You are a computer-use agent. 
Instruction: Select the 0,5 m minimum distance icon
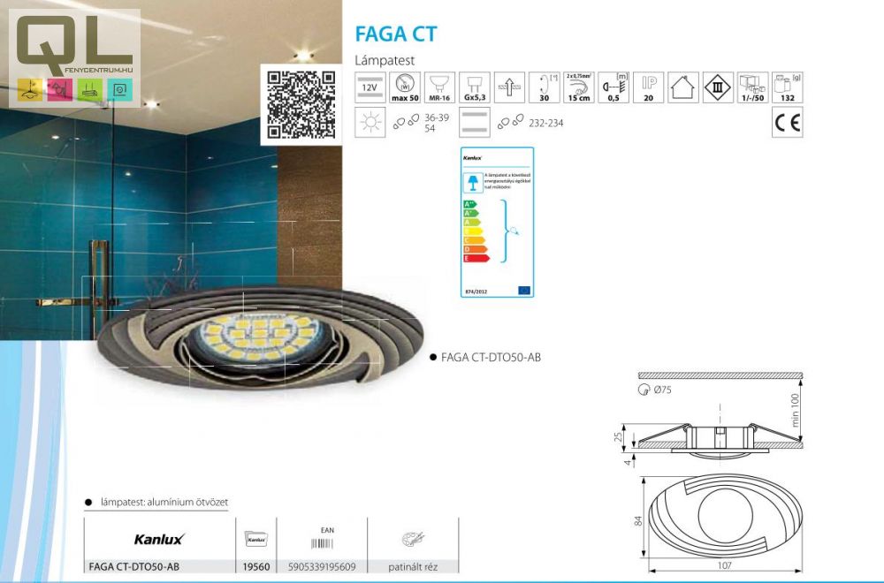tap(614, 87)
